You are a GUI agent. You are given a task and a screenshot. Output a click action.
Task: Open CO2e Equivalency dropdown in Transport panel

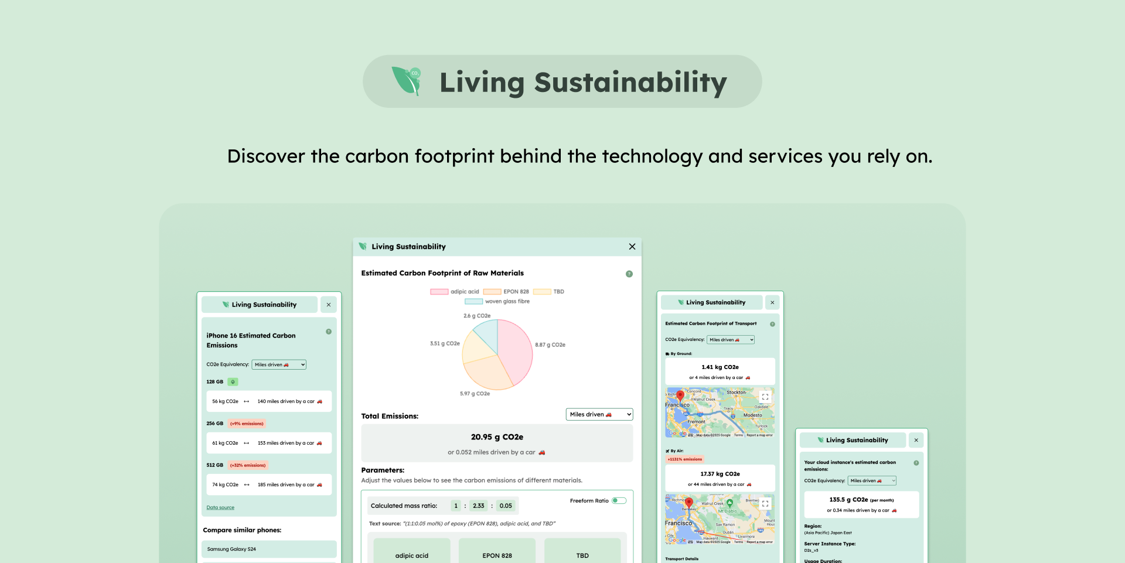[x=731, y=340]
